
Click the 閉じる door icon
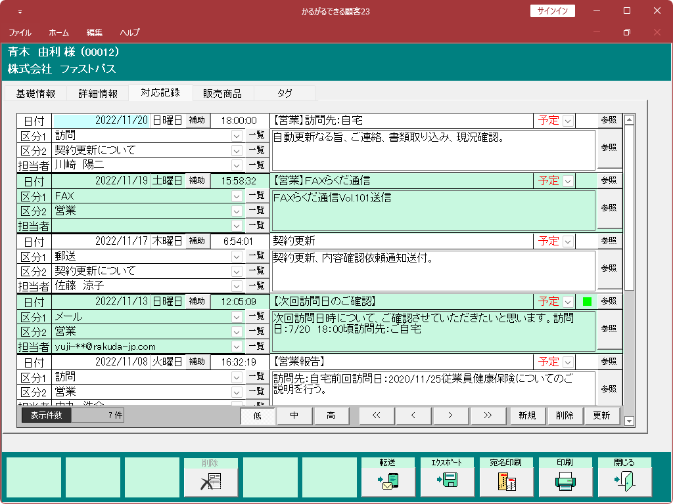(624, 482)
